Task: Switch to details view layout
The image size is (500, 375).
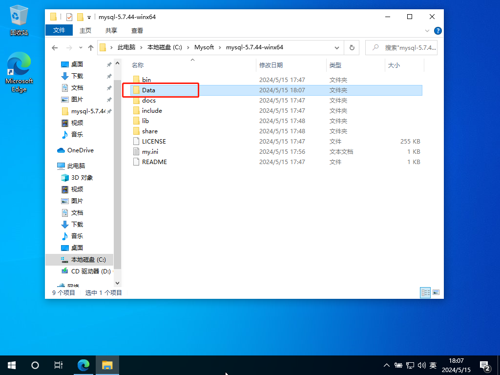Action: [425, 292]
